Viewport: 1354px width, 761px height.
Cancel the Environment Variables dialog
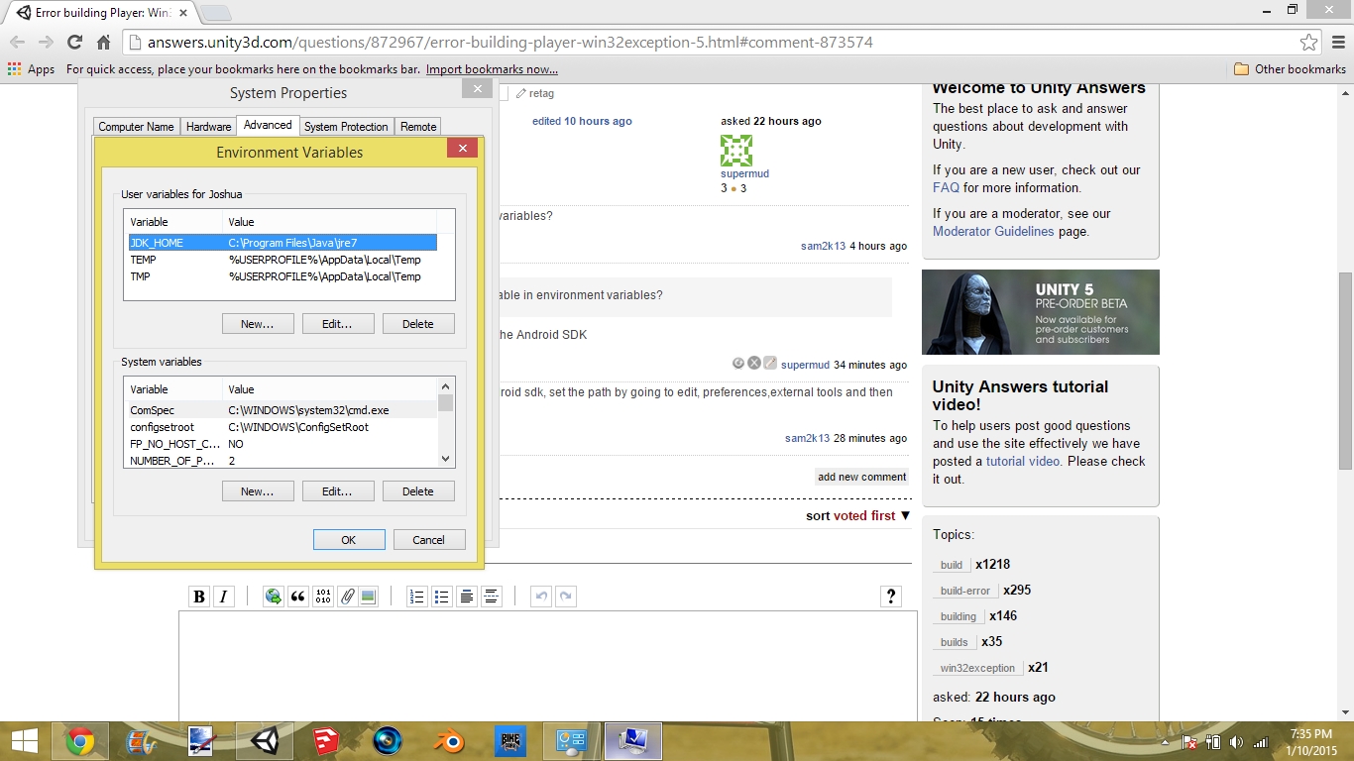[x=429, y=540]
